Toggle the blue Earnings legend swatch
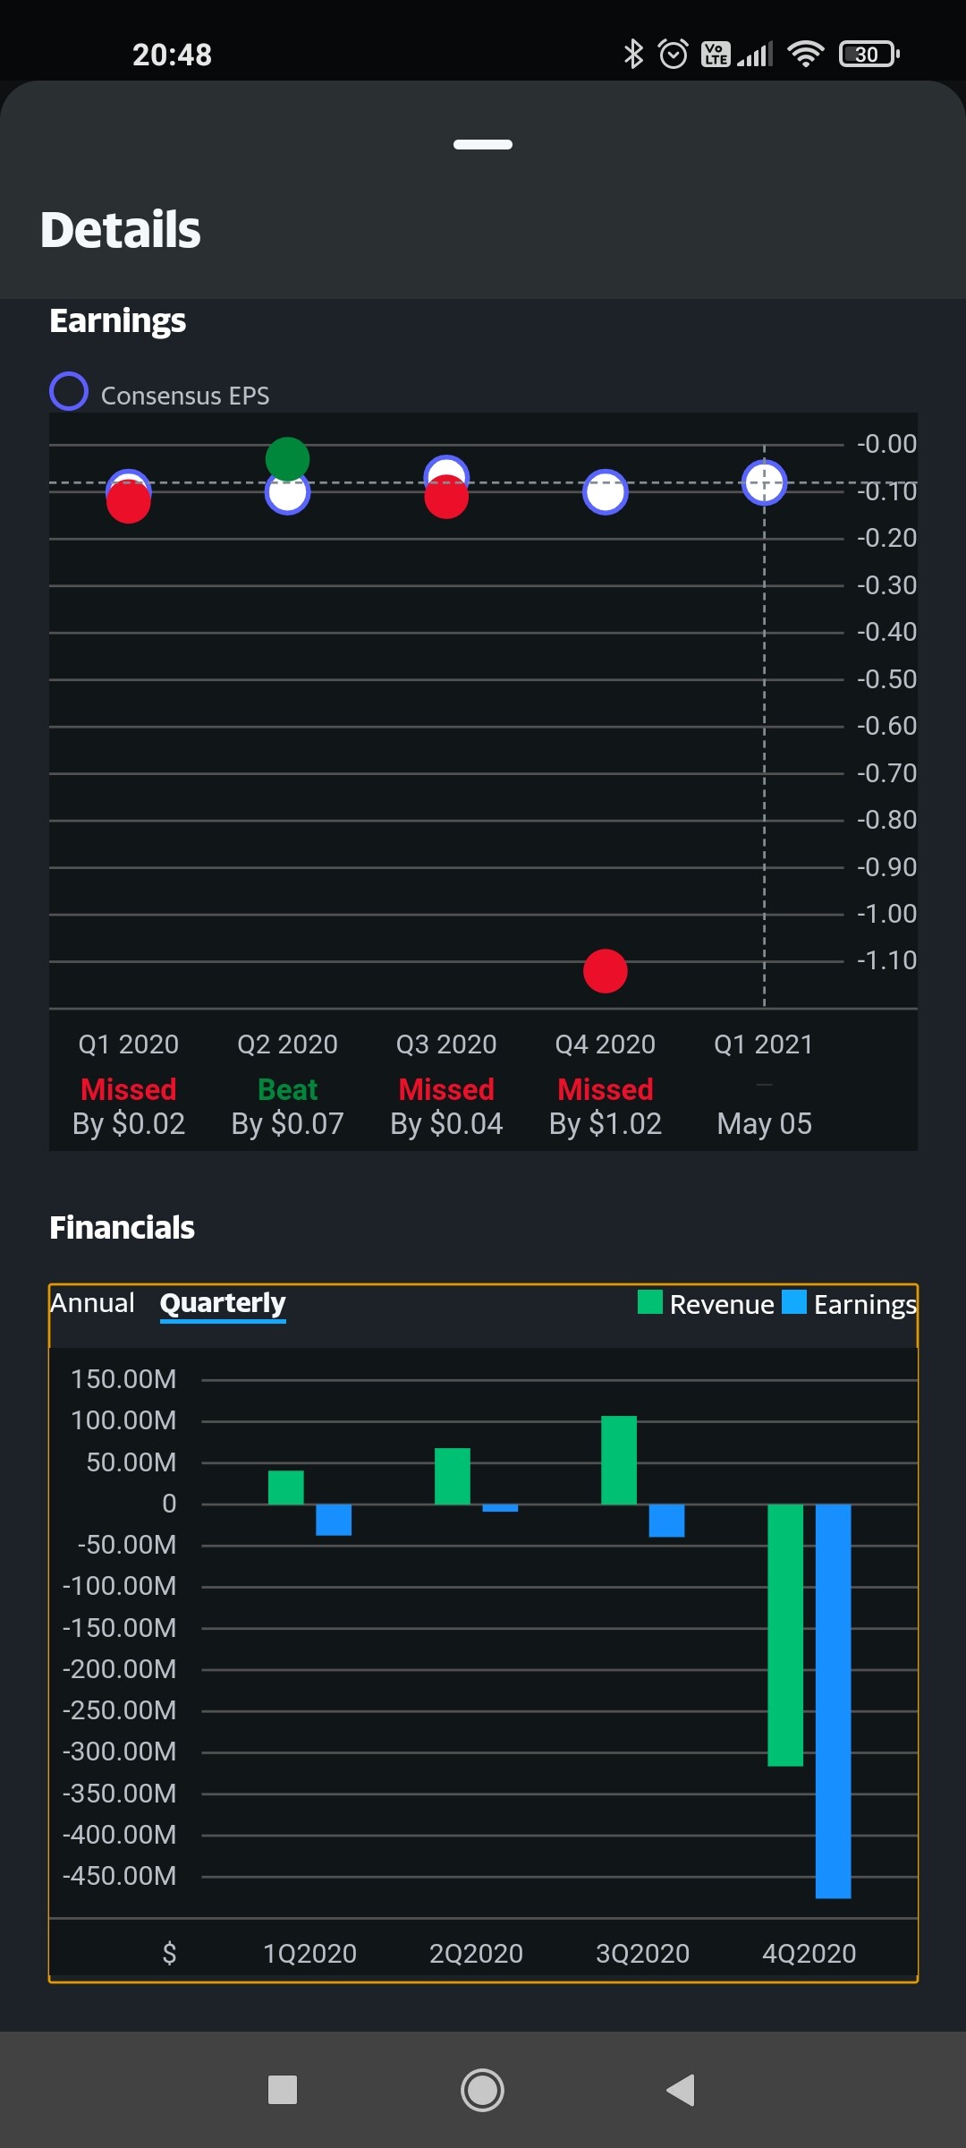This screenshot has height=2148, width=966. (794, 1302)
